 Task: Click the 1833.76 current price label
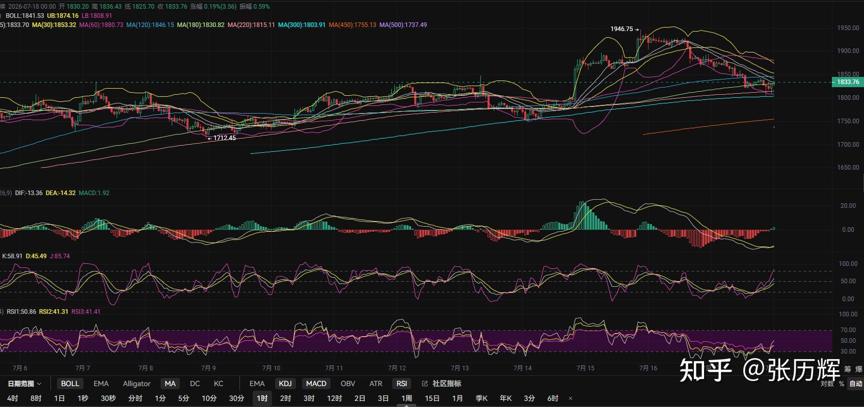tap(848, 82)
